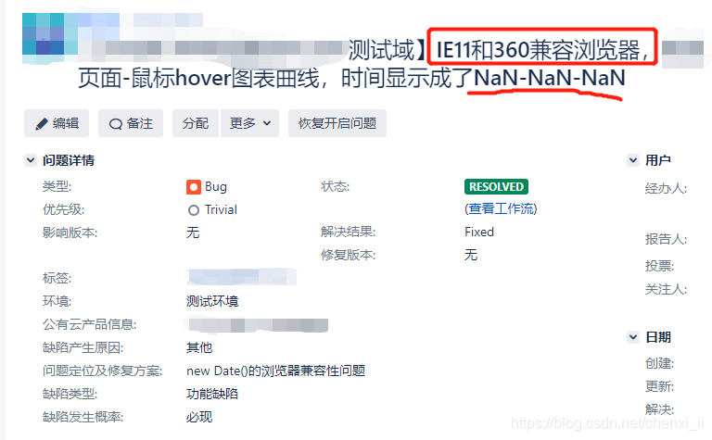Click the pencil icon on 编辑 button
The width and height of the screenshot is (712, 440).
(42, 124)
